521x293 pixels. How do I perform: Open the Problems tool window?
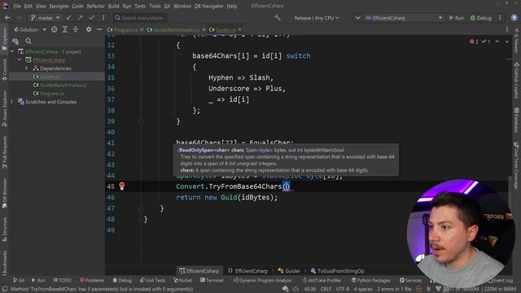click(x=92, y=280)
